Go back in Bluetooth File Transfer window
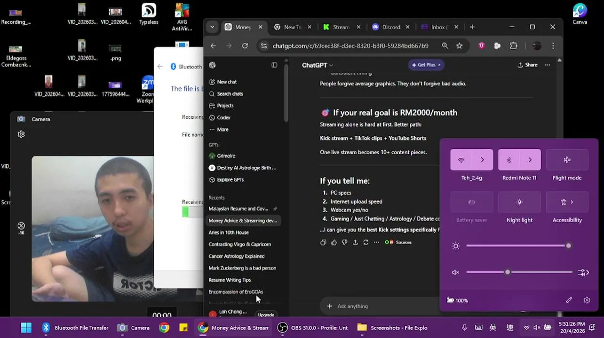This screenshot has height=338, width=604. point(160,67)
